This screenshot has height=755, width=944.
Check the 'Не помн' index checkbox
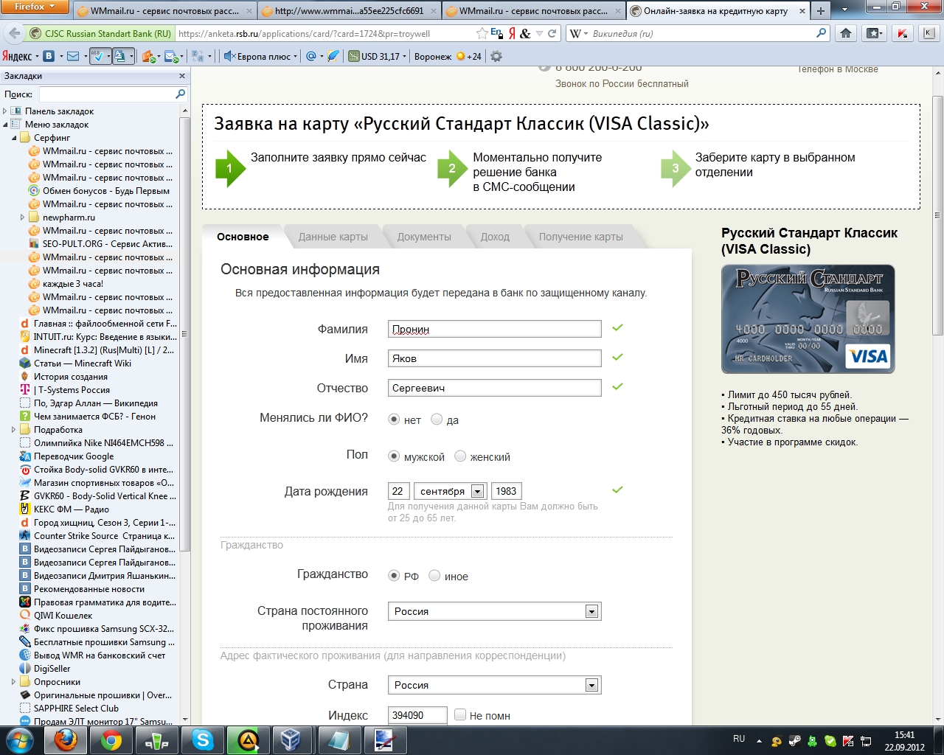coord(460,714)
